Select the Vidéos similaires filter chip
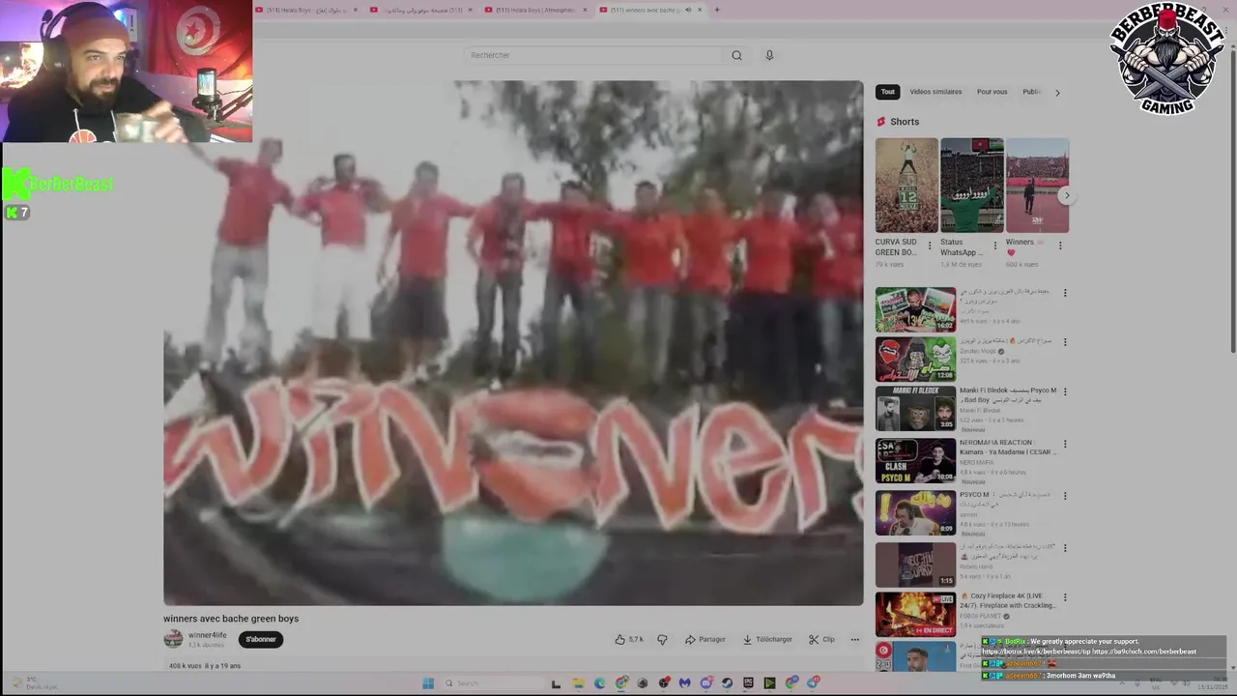This screenshot has height=696, width=1237. tap(935, 92)
